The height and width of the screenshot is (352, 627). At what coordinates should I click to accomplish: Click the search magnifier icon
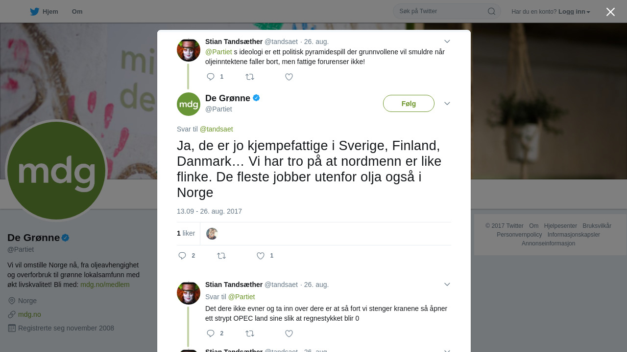coord(491,11)
